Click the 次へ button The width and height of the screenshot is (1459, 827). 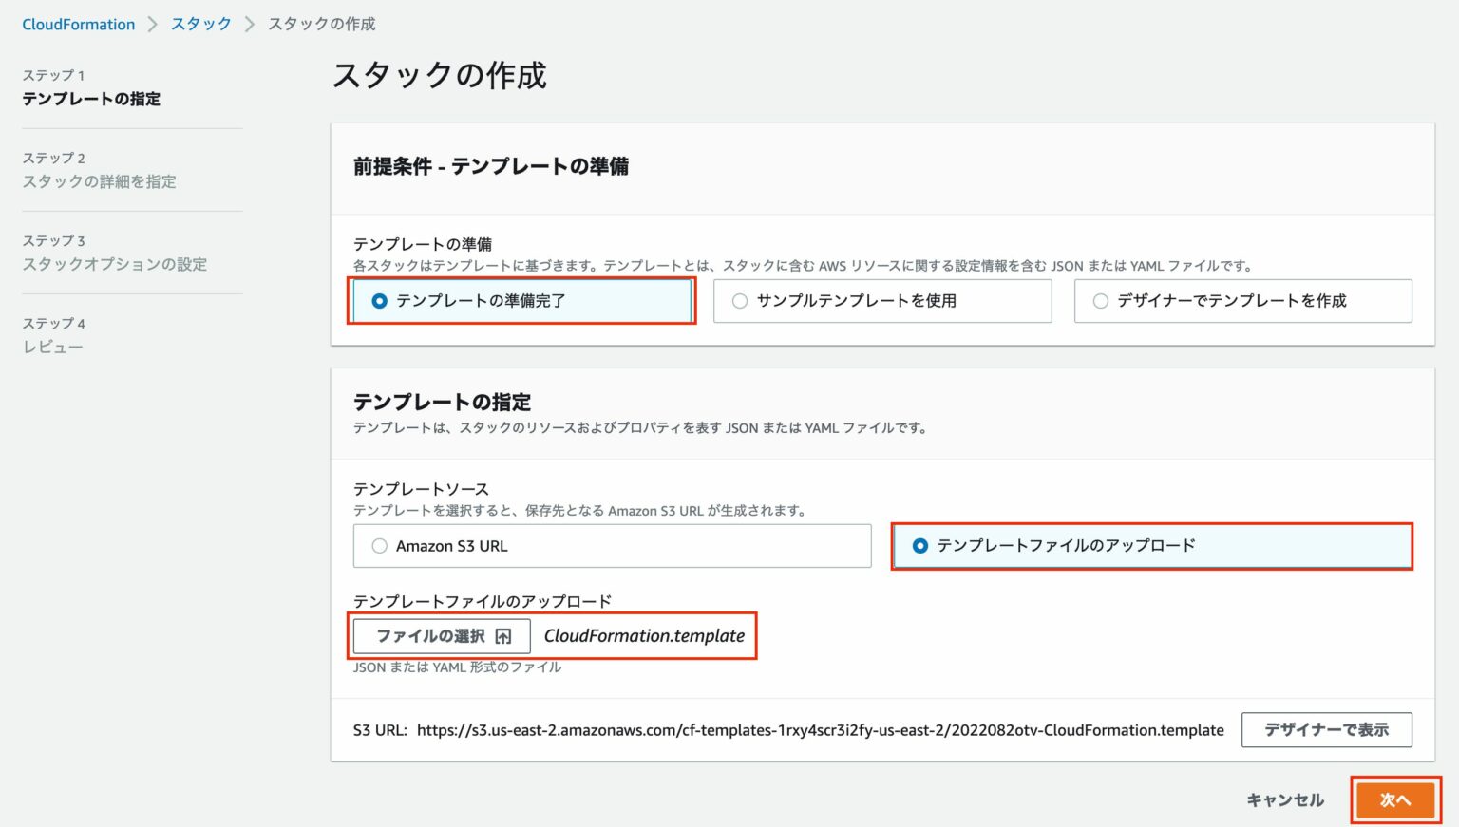pos(1395,800)
